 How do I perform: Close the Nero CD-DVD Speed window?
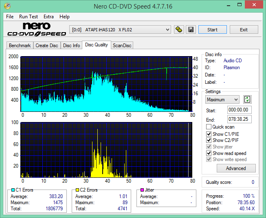(x=254, y=5)
